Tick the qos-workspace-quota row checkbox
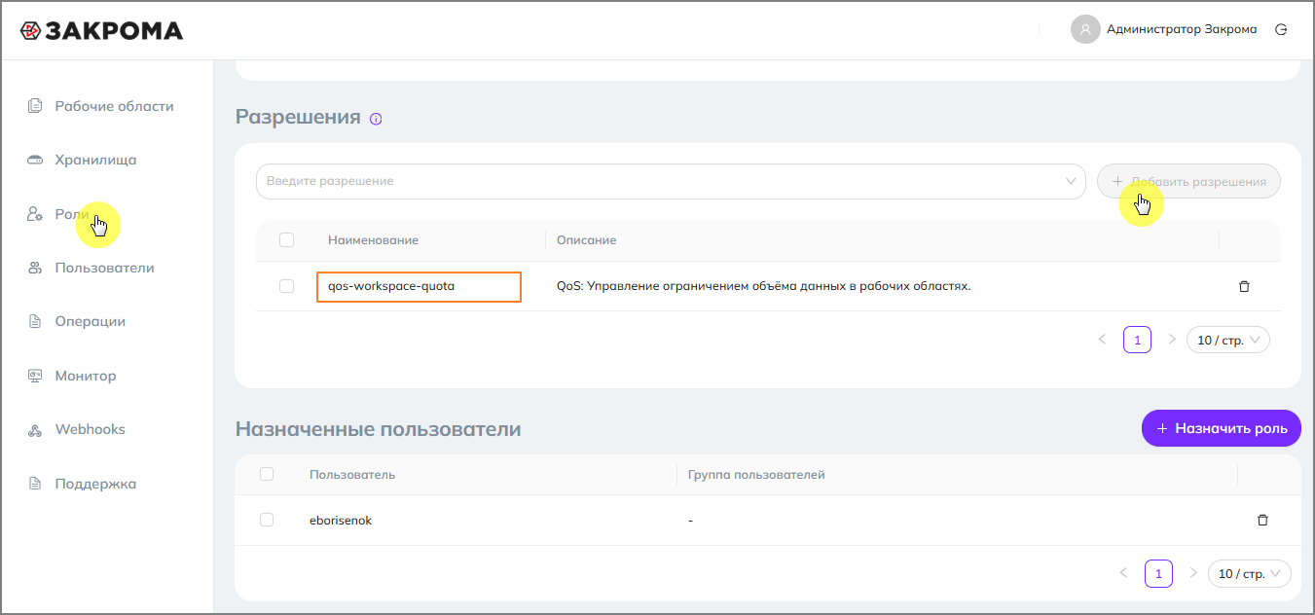 click(286, 286)
